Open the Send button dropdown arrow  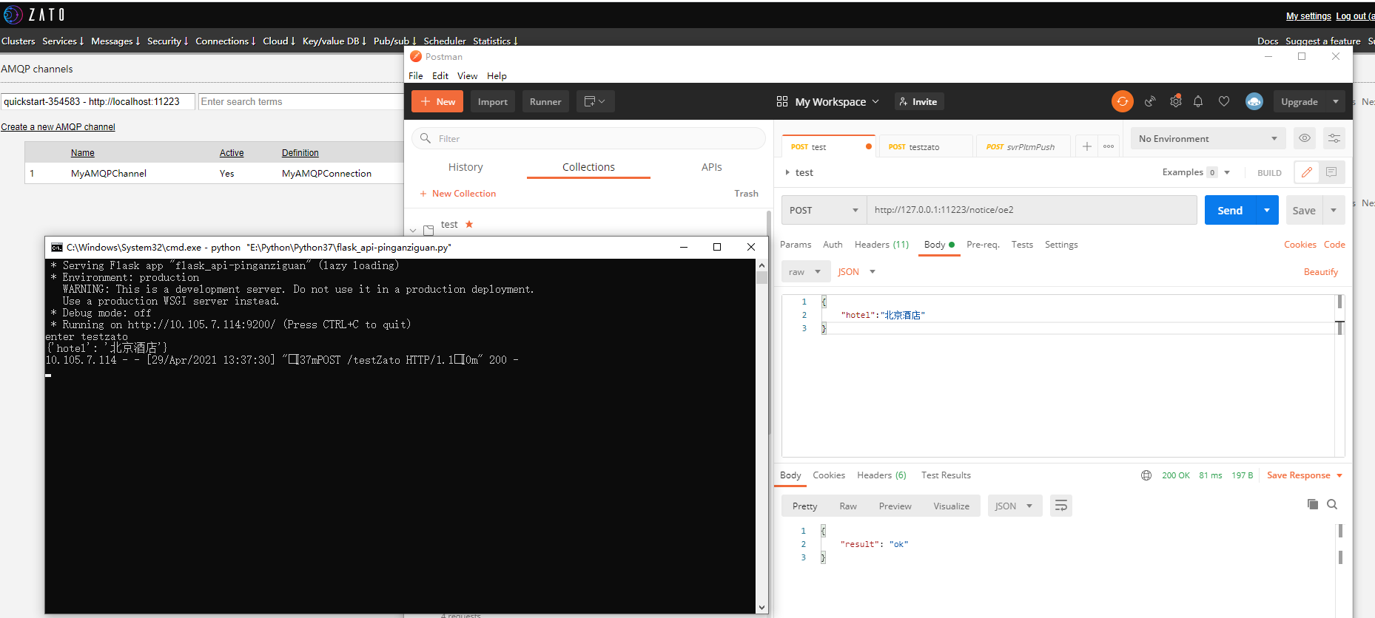pyautogui.click(x=1267, y=210)
